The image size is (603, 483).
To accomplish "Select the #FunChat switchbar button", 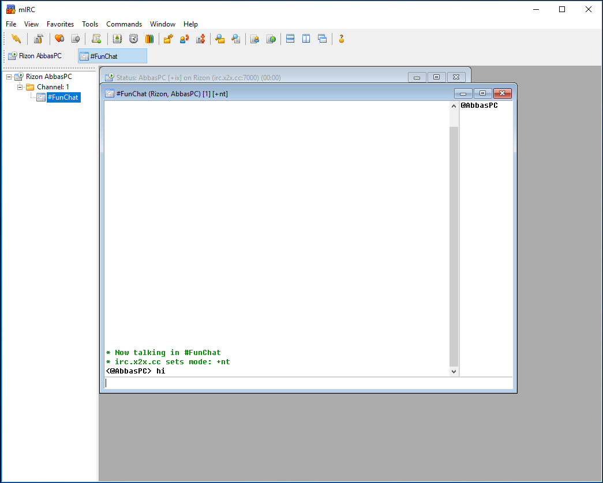I will click(x=113, y=56).
